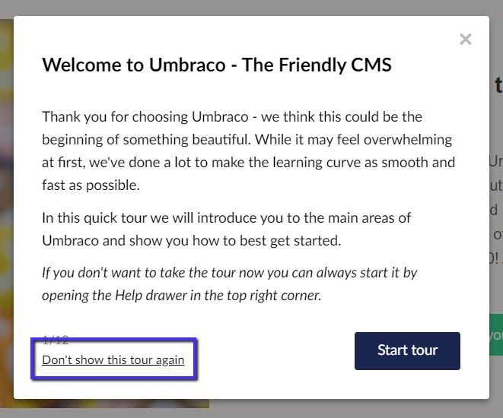Click the "Welcome to Umbraco" heading
The width and height of the screenshot is (503, 418).
[216, 65]
